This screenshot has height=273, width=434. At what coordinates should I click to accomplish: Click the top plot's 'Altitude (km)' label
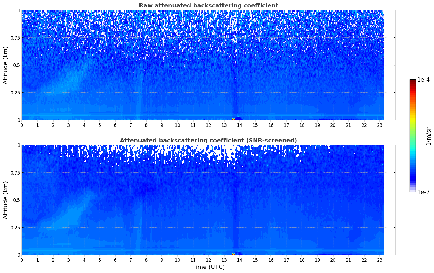point(6,65)
